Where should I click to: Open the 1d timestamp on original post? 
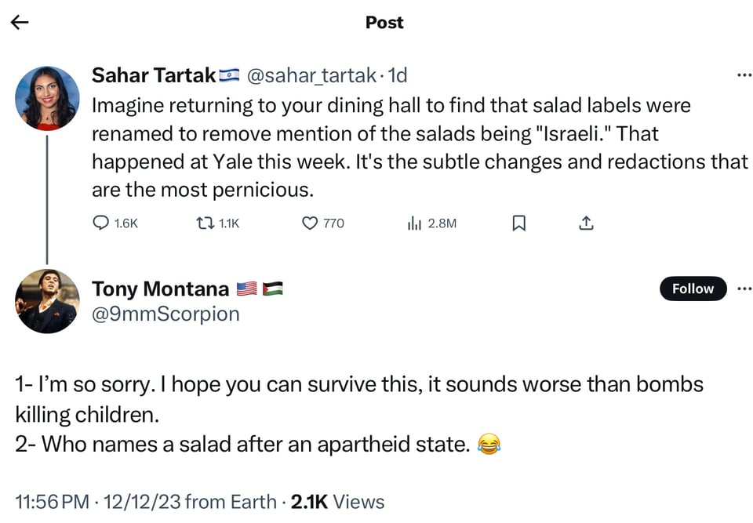(x=398, y=75)
